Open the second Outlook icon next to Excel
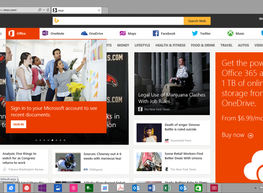This screenshot has height=193, width=263. click(183, 188)
